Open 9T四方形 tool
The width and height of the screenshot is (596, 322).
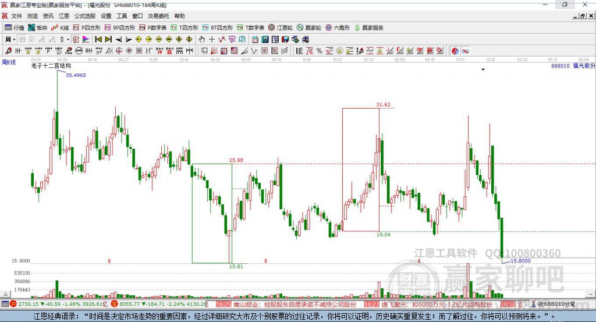coord(218,28)
